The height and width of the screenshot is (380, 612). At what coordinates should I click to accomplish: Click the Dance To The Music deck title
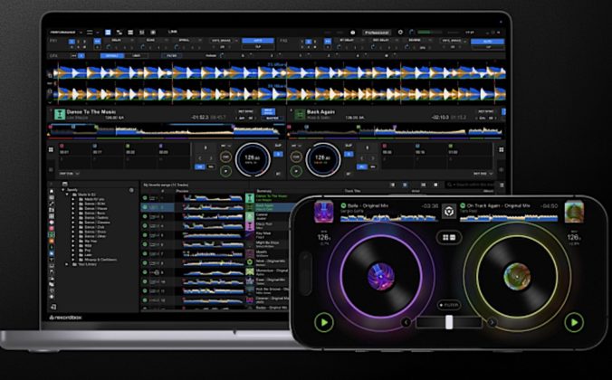85,111
